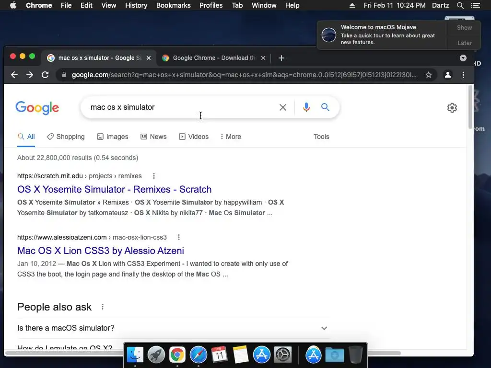Open the Chrome profile avatar button
491x368 pixels.
pos(448,75)
